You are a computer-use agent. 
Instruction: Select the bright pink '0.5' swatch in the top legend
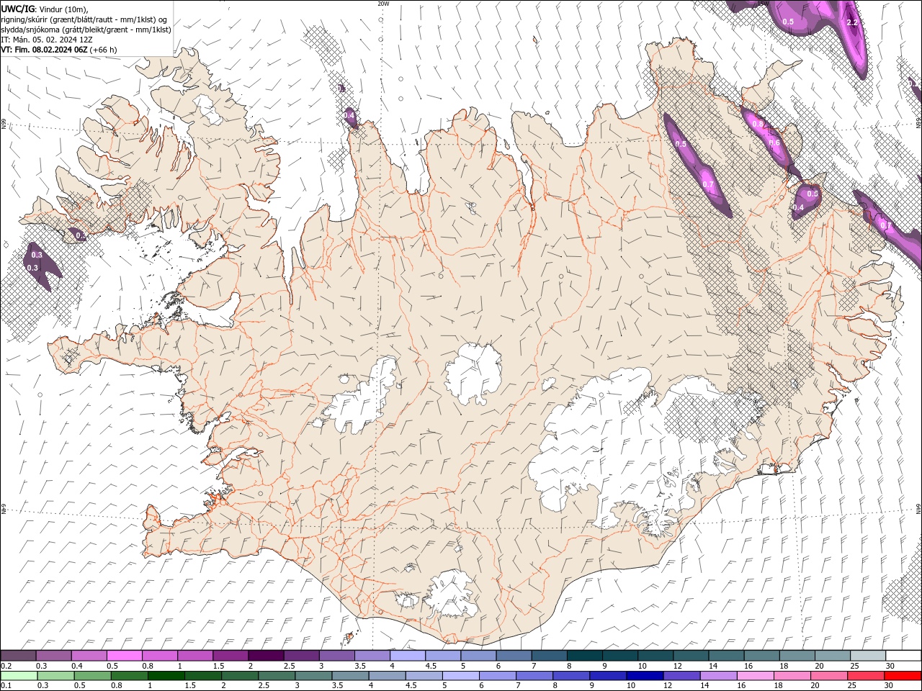click(x=125, y=656)
